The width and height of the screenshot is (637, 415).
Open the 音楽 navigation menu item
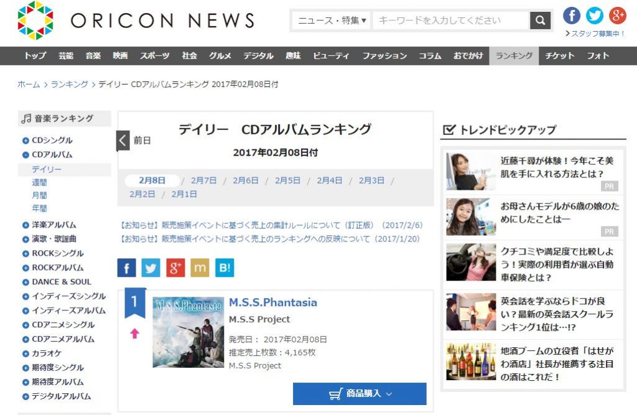click(93, 56)
